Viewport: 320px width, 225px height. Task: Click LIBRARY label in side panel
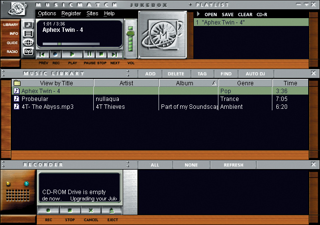click(x=11, y=25)
